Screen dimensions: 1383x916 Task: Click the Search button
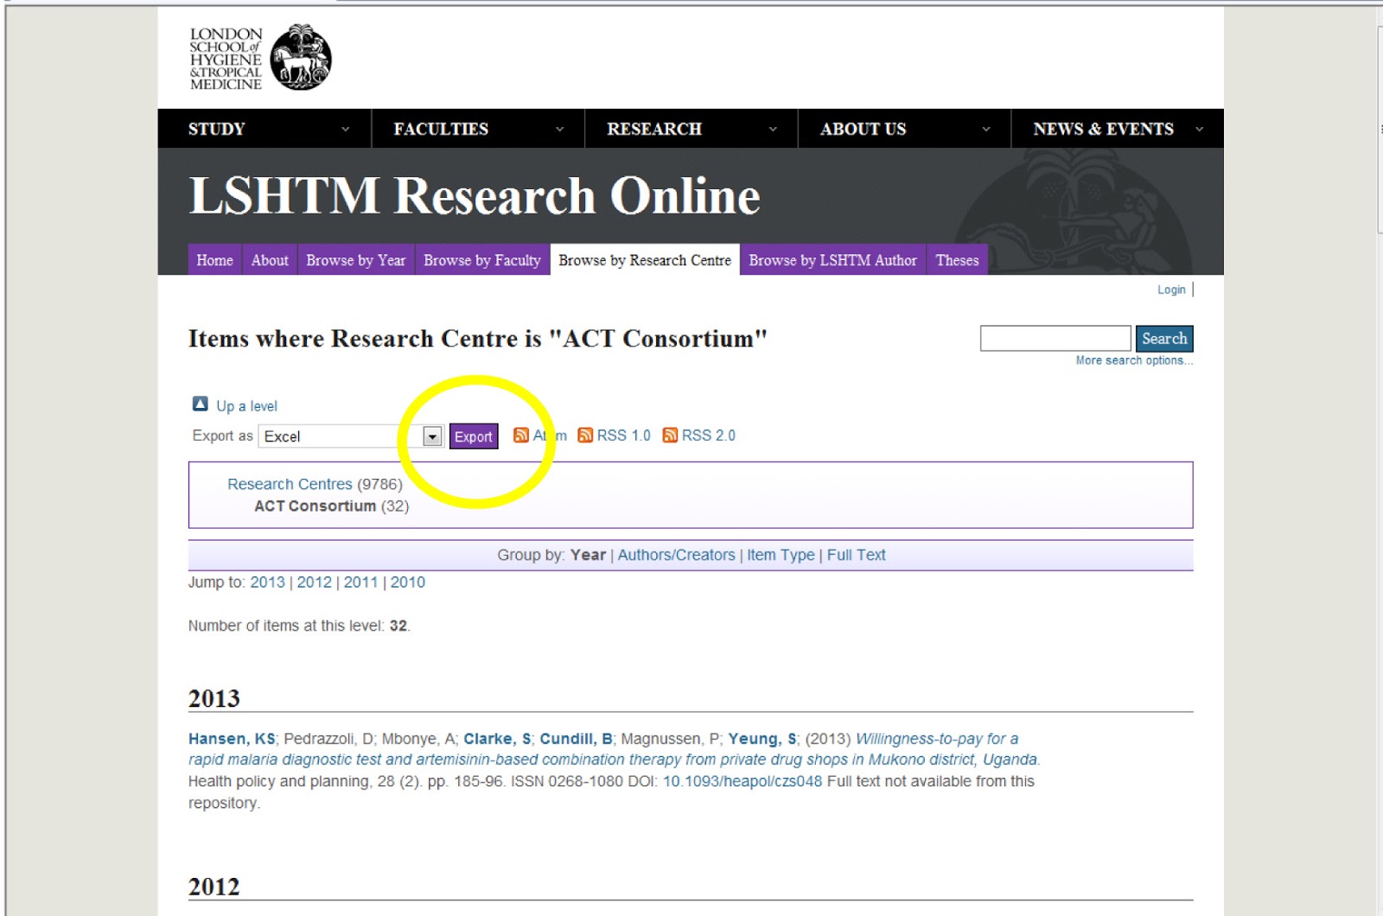[1164, 339]
